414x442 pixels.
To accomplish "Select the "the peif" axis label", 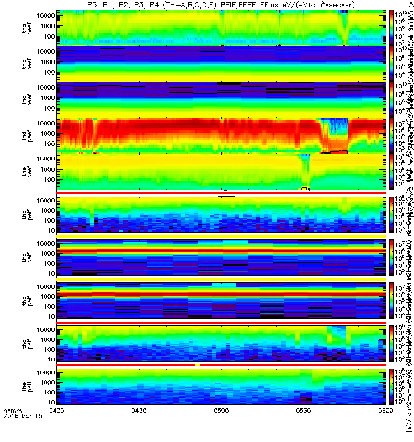I will (x=27, y=386).
